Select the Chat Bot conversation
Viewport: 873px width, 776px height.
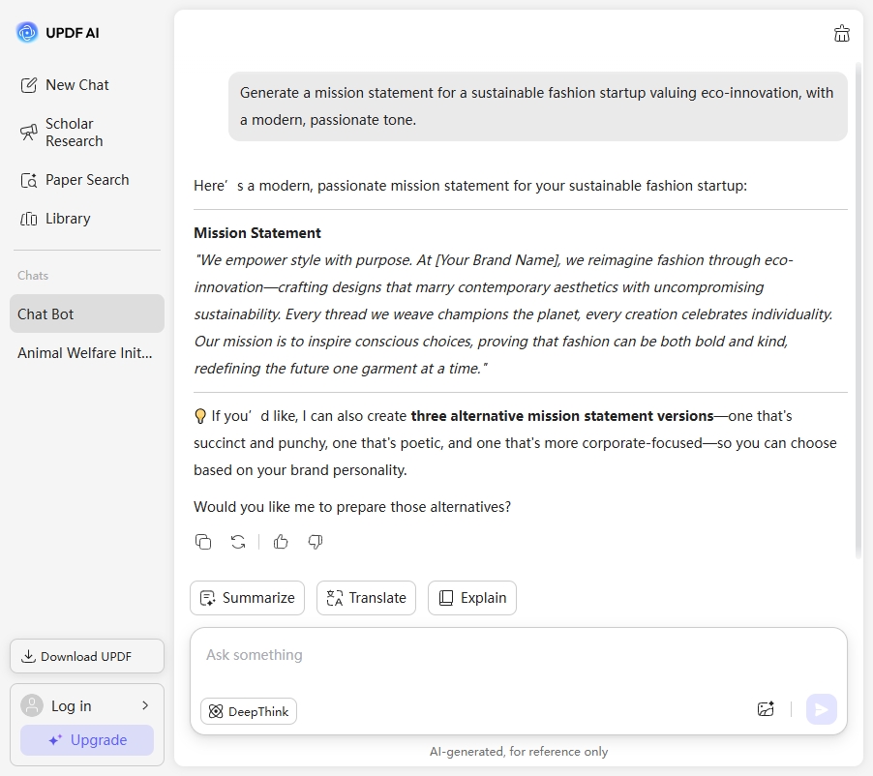(87, 314)
